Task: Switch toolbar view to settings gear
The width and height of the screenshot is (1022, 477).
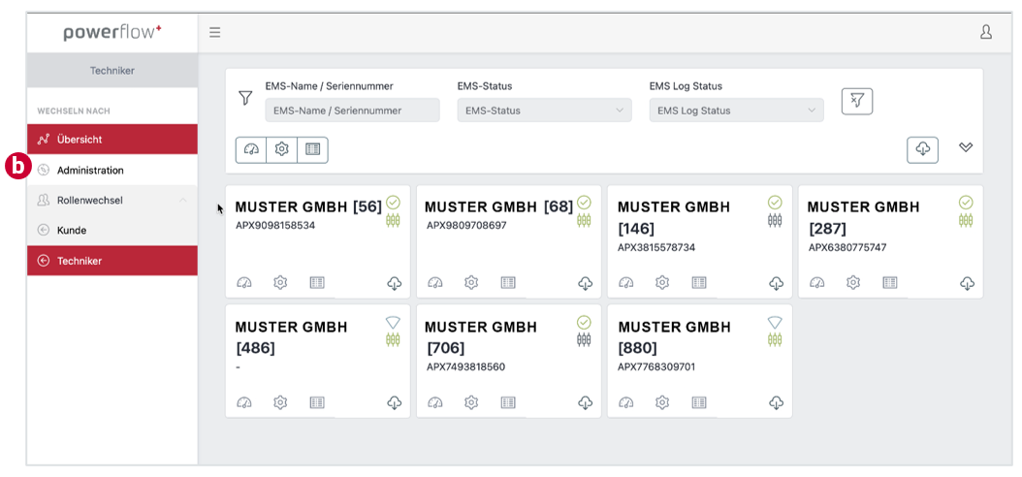Action: tap(281, 149)
